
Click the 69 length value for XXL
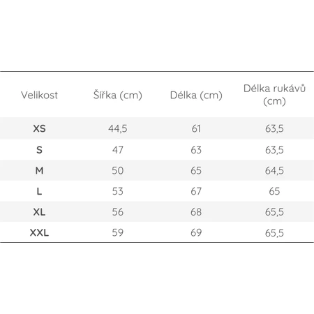(x=196, y=232)
